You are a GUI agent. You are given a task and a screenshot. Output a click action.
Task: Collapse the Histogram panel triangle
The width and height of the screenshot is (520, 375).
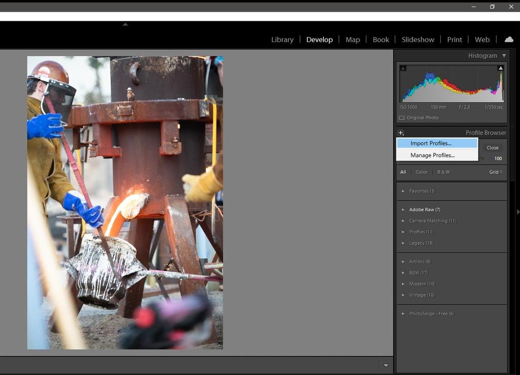[x=504, y=56]
